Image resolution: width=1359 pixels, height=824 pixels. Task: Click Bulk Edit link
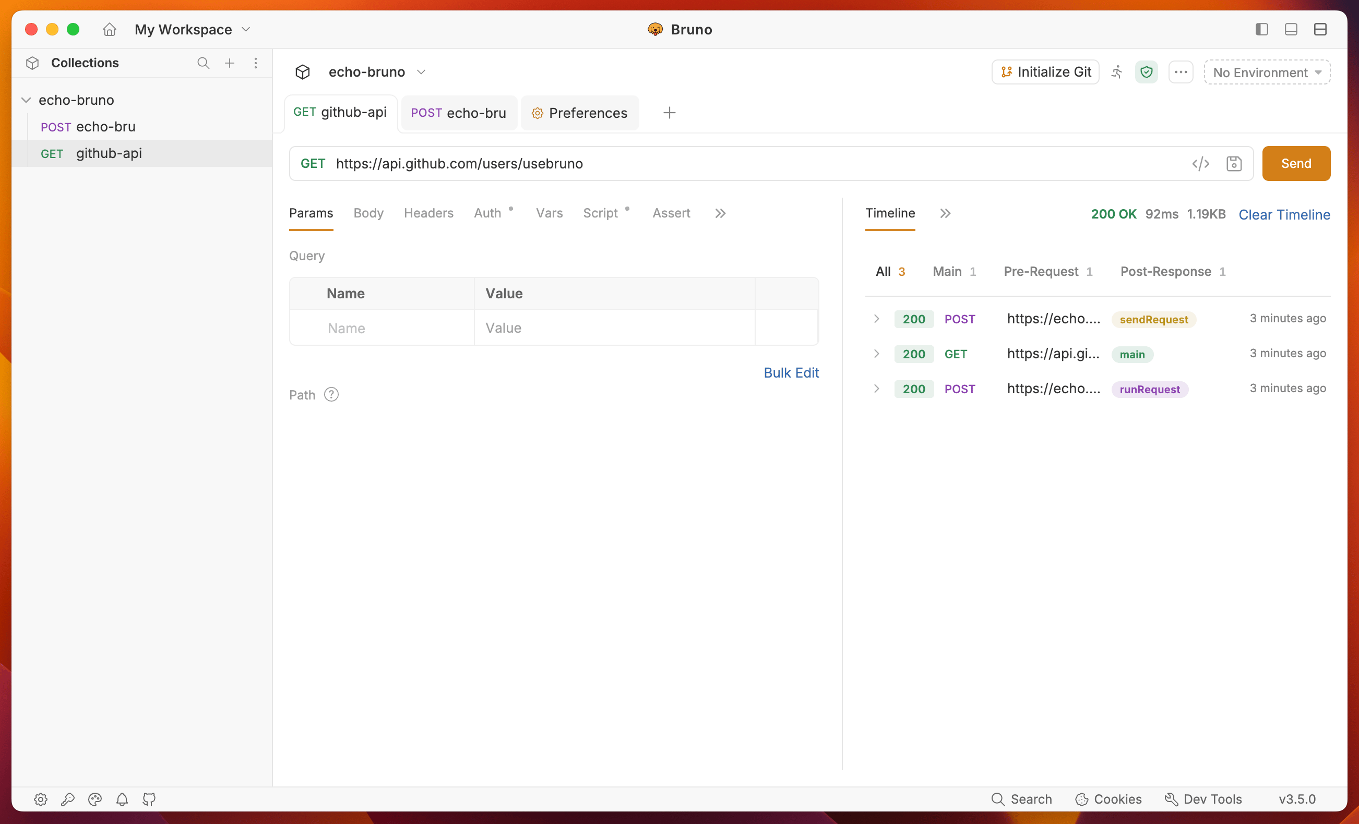(x=791, y=372)
